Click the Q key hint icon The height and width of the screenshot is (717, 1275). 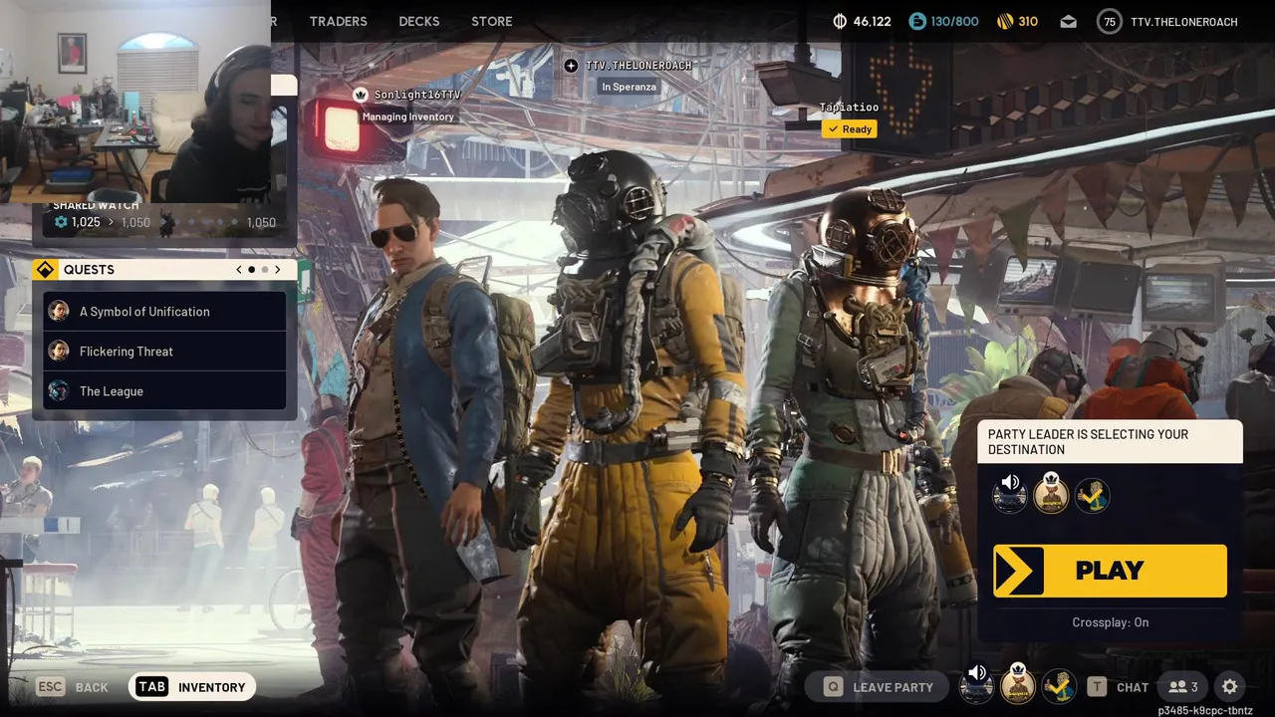tap(834, 687)
